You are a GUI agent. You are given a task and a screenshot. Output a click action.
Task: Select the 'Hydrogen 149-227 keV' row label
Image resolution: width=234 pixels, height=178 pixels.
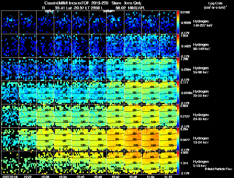point(203,23)
